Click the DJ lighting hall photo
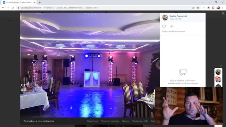Viewport: 226px width, 127px height. coord(90,65)
